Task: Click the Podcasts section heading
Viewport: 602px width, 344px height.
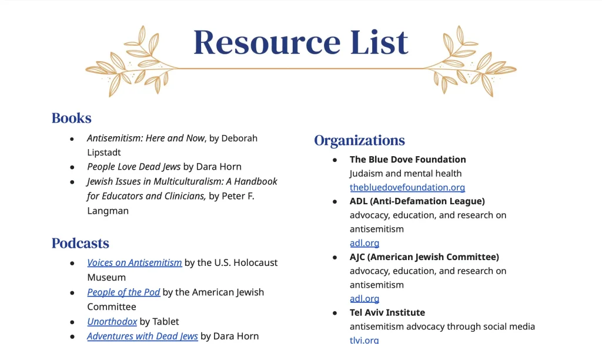Action: point(80,243)
